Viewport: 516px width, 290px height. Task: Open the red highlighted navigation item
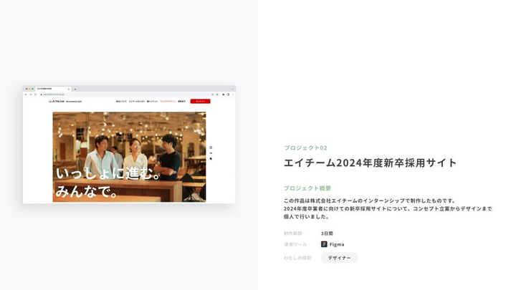point(168,101)
